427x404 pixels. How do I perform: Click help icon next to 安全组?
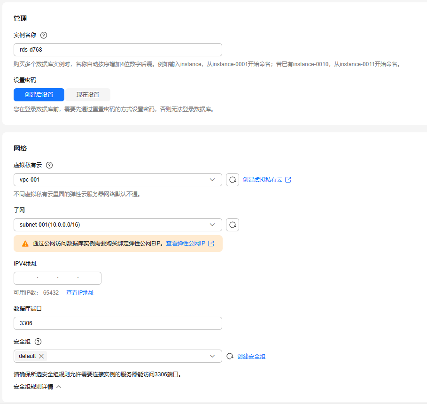point(38,342)
